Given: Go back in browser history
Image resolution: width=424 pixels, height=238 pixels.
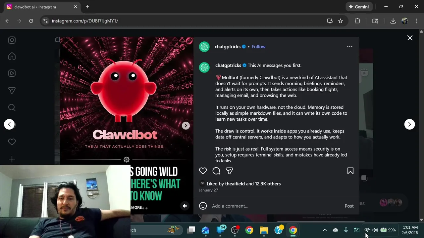Looking at the screenshot, I should [x=7, y=21].
